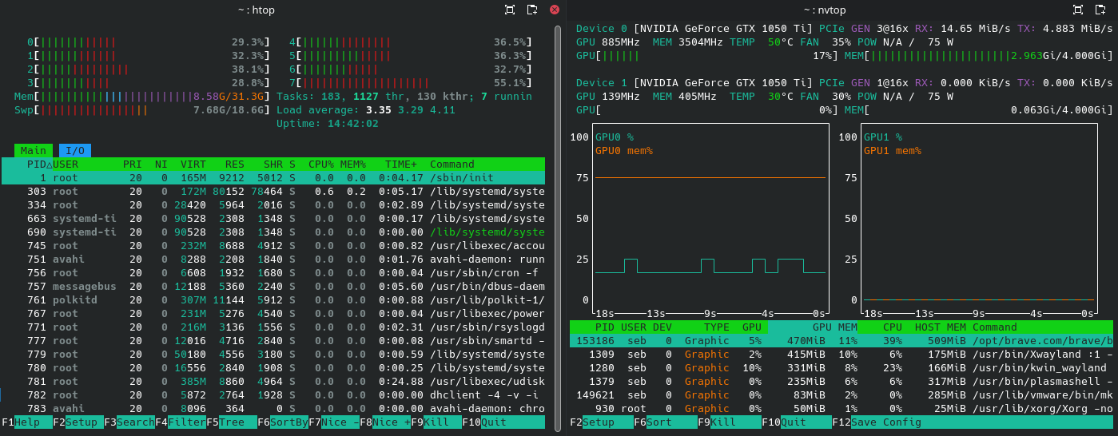Maximize the htop terminal pane

(x=510, y=10)
